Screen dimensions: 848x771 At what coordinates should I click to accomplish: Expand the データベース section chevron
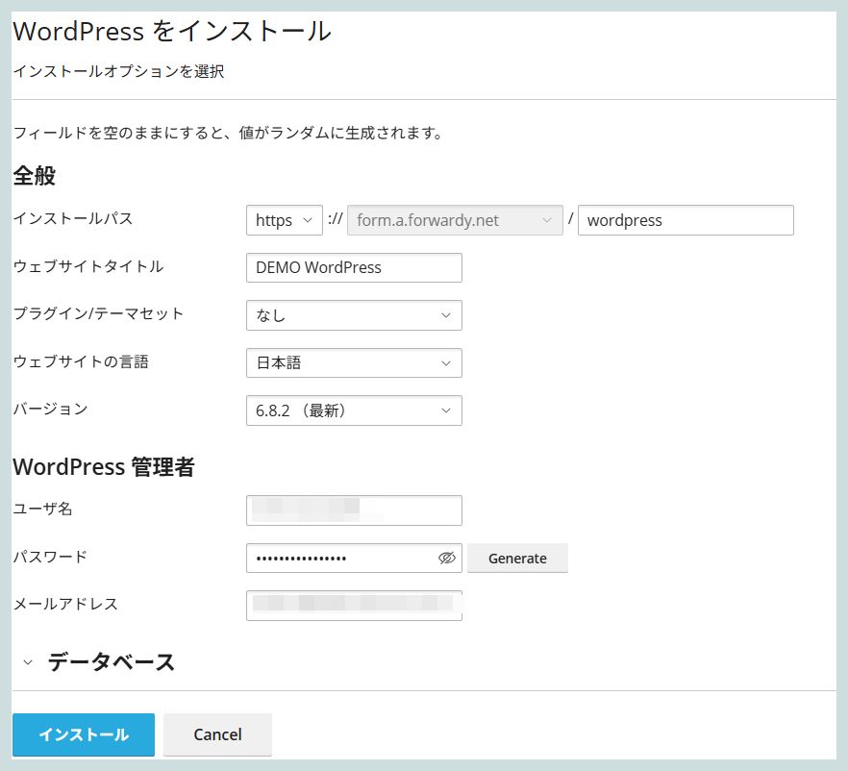28,662
